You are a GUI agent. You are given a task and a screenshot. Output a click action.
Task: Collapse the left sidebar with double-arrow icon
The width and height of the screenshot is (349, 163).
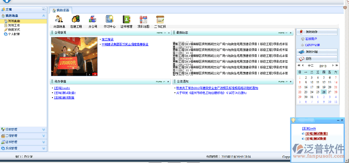[x=44, y=9]
